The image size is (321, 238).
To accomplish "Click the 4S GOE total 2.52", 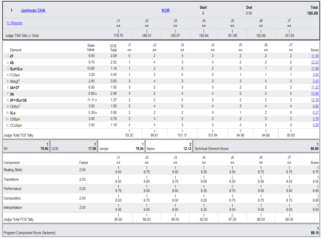I will tap(113, 62).
